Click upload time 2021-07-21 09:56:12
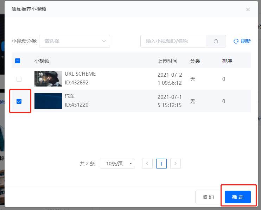 [170, 79]
